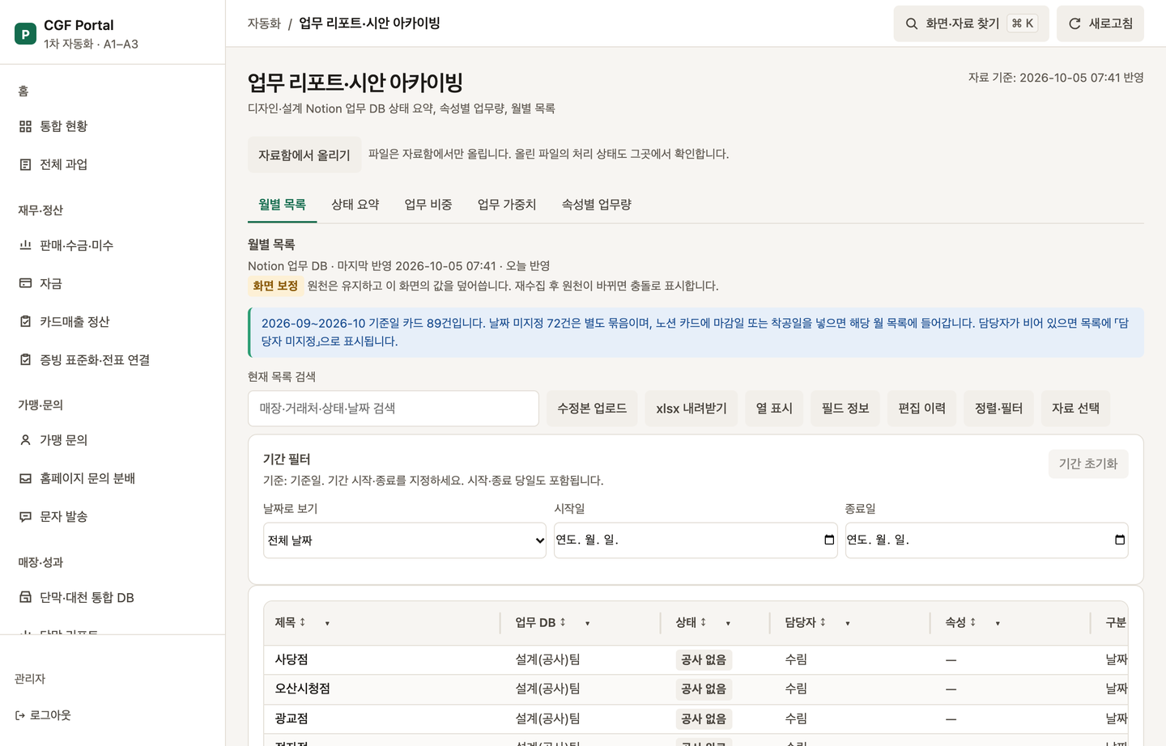The image size is (1166, 746).
Task: Sort table by 속성 column arrows
Action: pyautogui.click(x=972, y=622)
